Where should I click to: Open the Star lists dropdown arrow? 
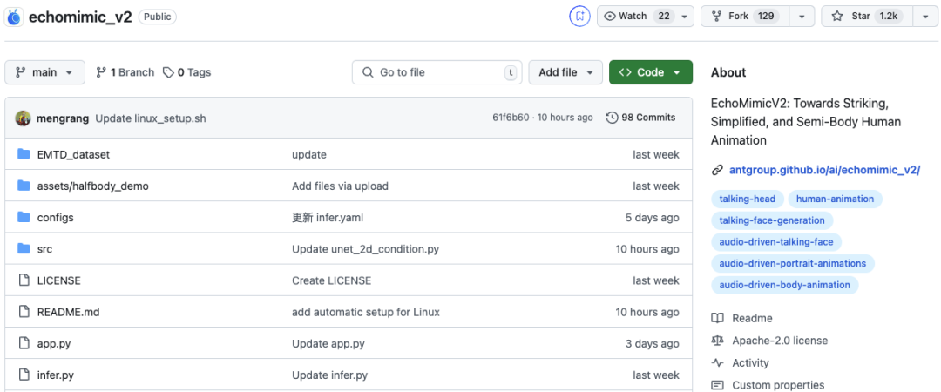click(x=924, y=16)
